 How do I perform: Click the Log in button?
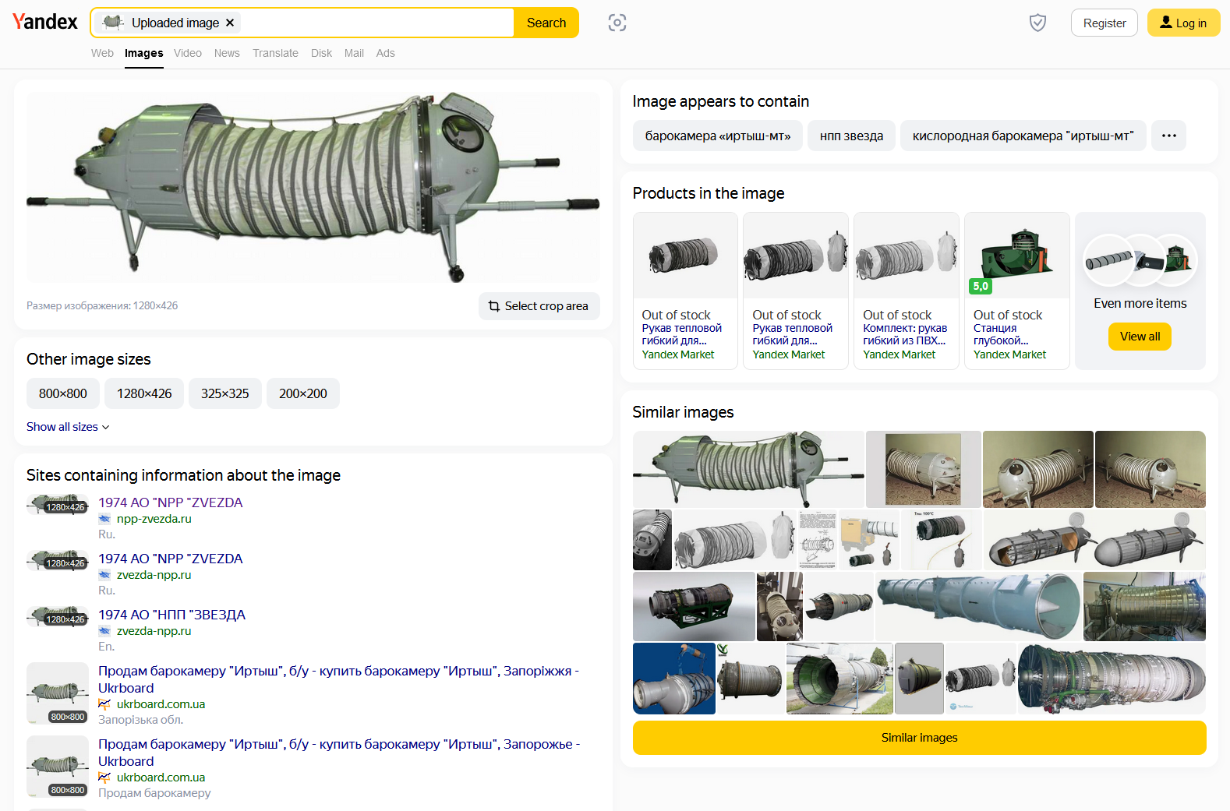click(x=1183, y=23)
